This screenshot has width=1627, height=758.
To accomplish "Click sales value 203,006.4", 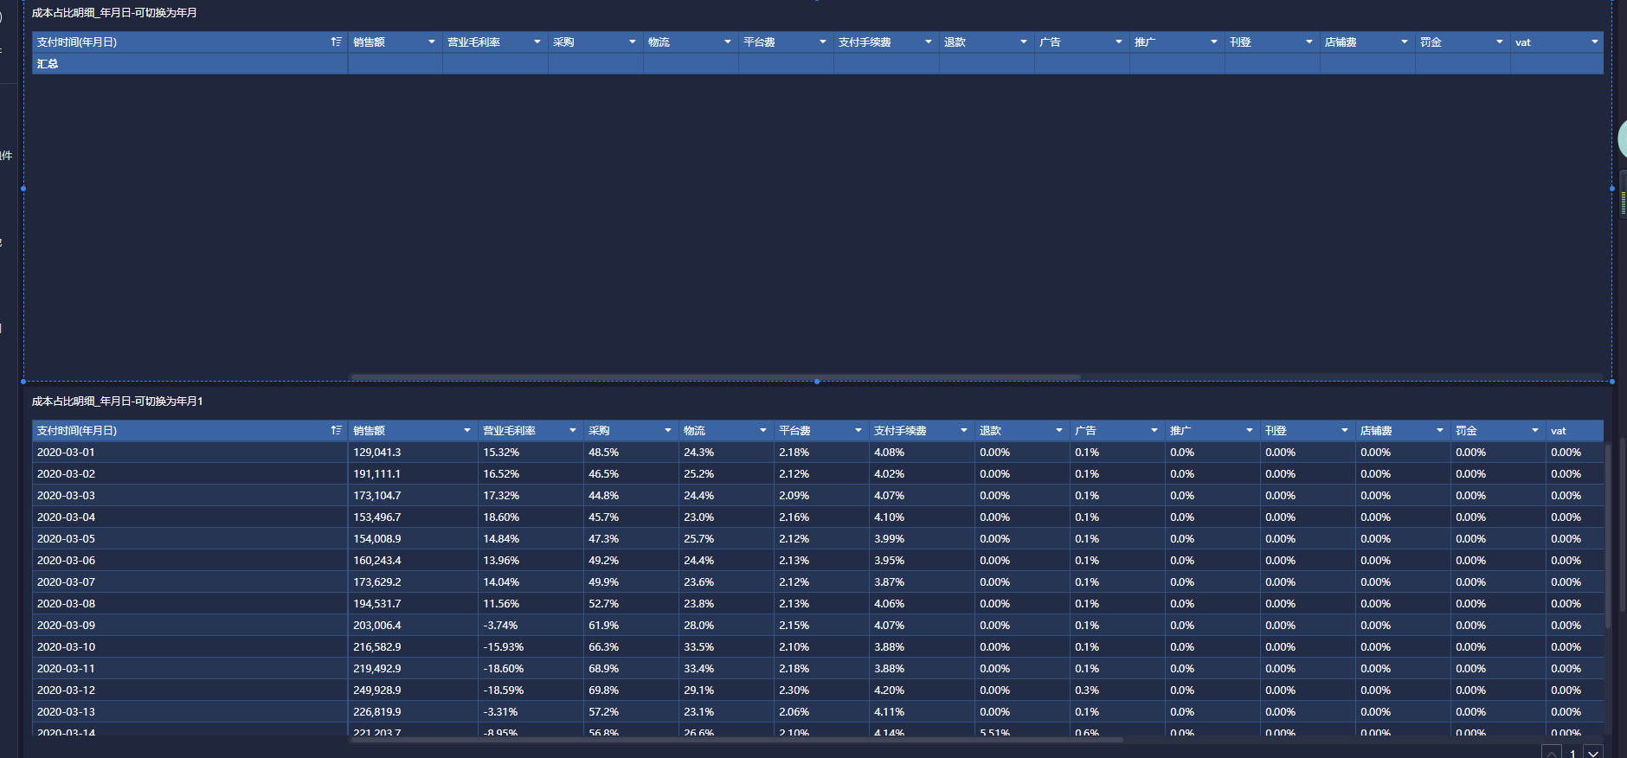I will pos(377,626).
